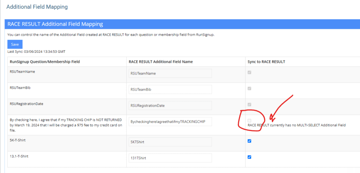Edit the RSUTeamBib field name input
Image resolution: width=360 pixels, height=173 pixels.
tap(170, 89)
